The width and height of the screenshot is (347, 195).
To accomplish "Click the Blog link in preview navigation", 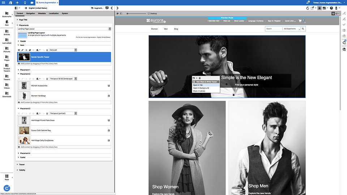I will click(x=176, y=29).
